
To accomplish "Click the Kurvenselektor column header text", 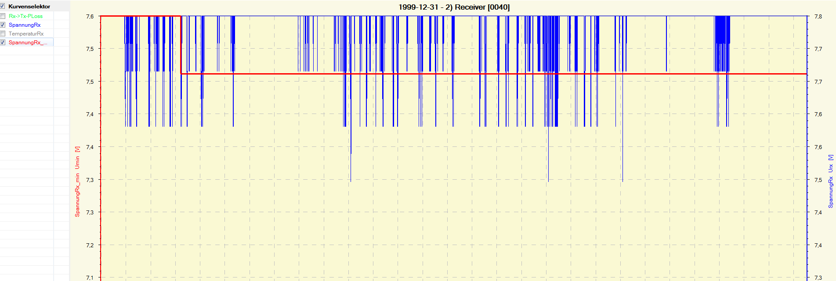I will pos(29,7).
